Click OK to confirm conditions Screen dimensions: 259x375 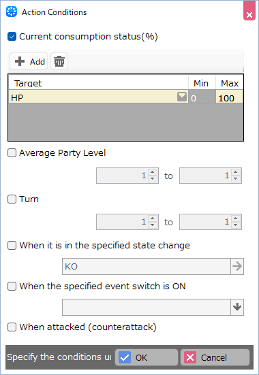tap(147, 357)
